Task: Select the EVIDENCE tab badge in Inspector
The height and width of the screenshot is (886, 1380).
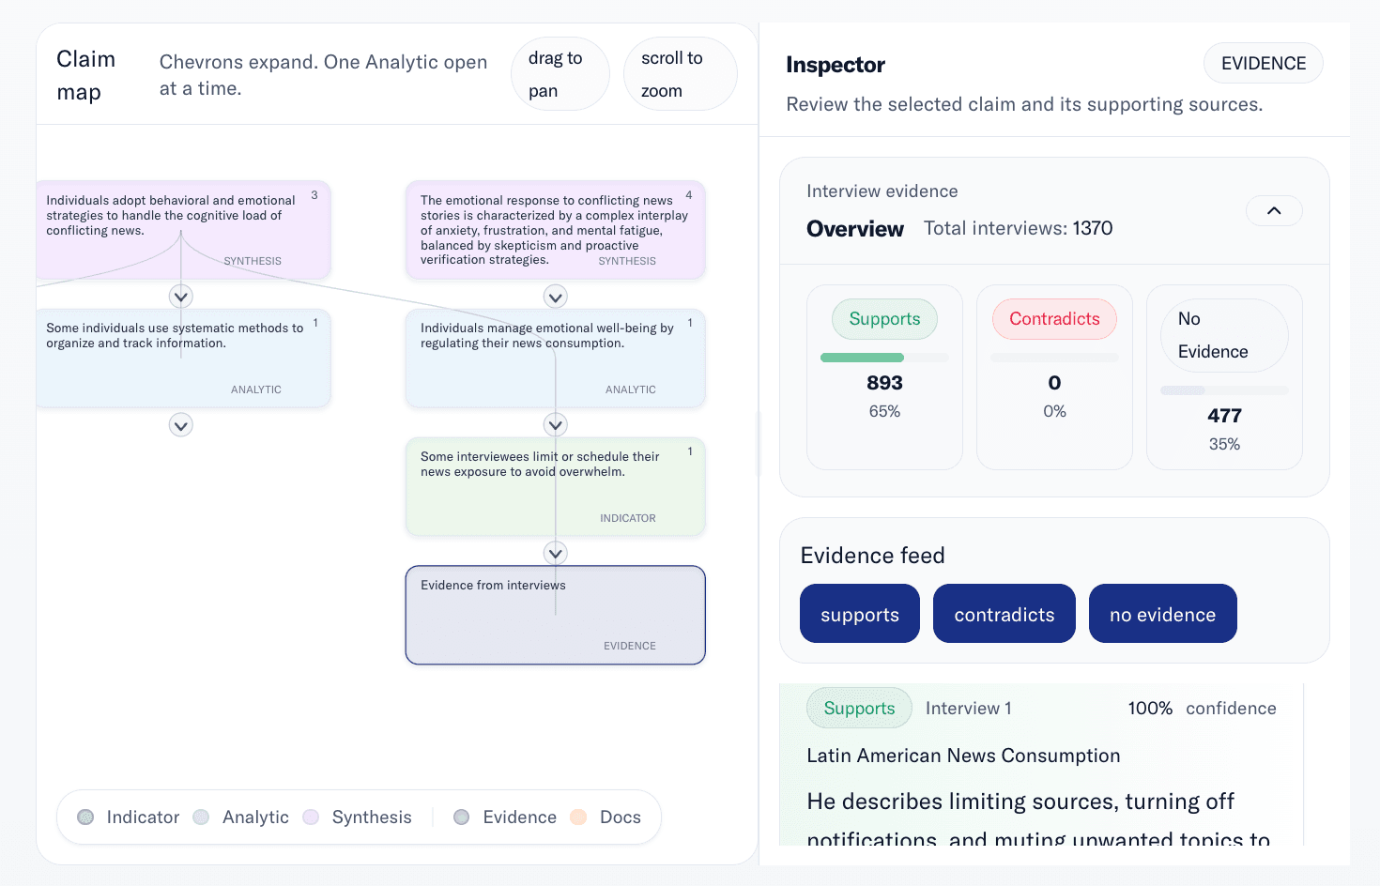Action: 1263,64
